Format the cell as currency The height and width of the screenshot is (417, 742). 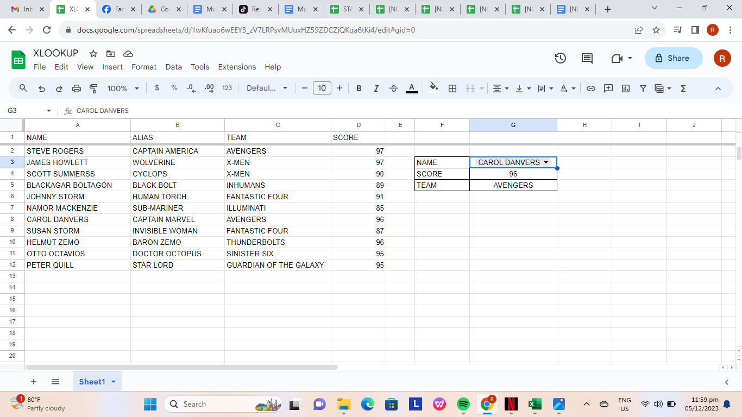click(157, 88)
